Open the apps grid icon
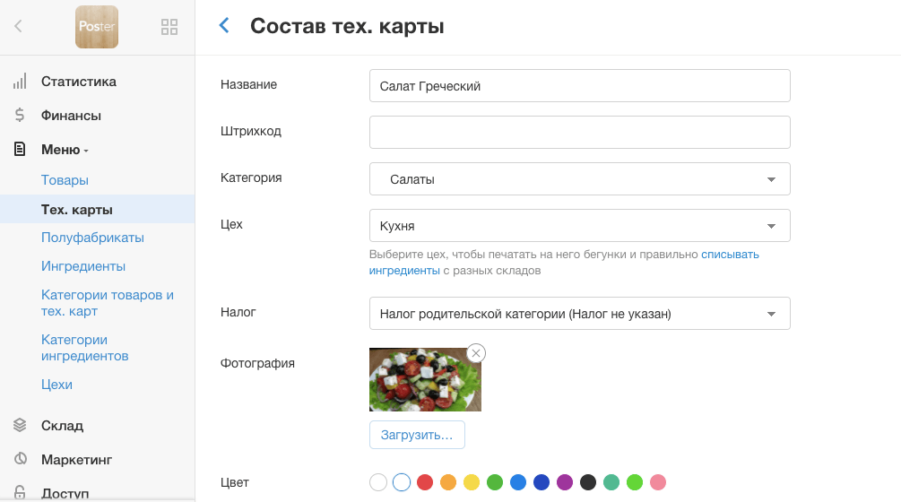This screenshot has height=502, width=901. click(x=169, y=27)
